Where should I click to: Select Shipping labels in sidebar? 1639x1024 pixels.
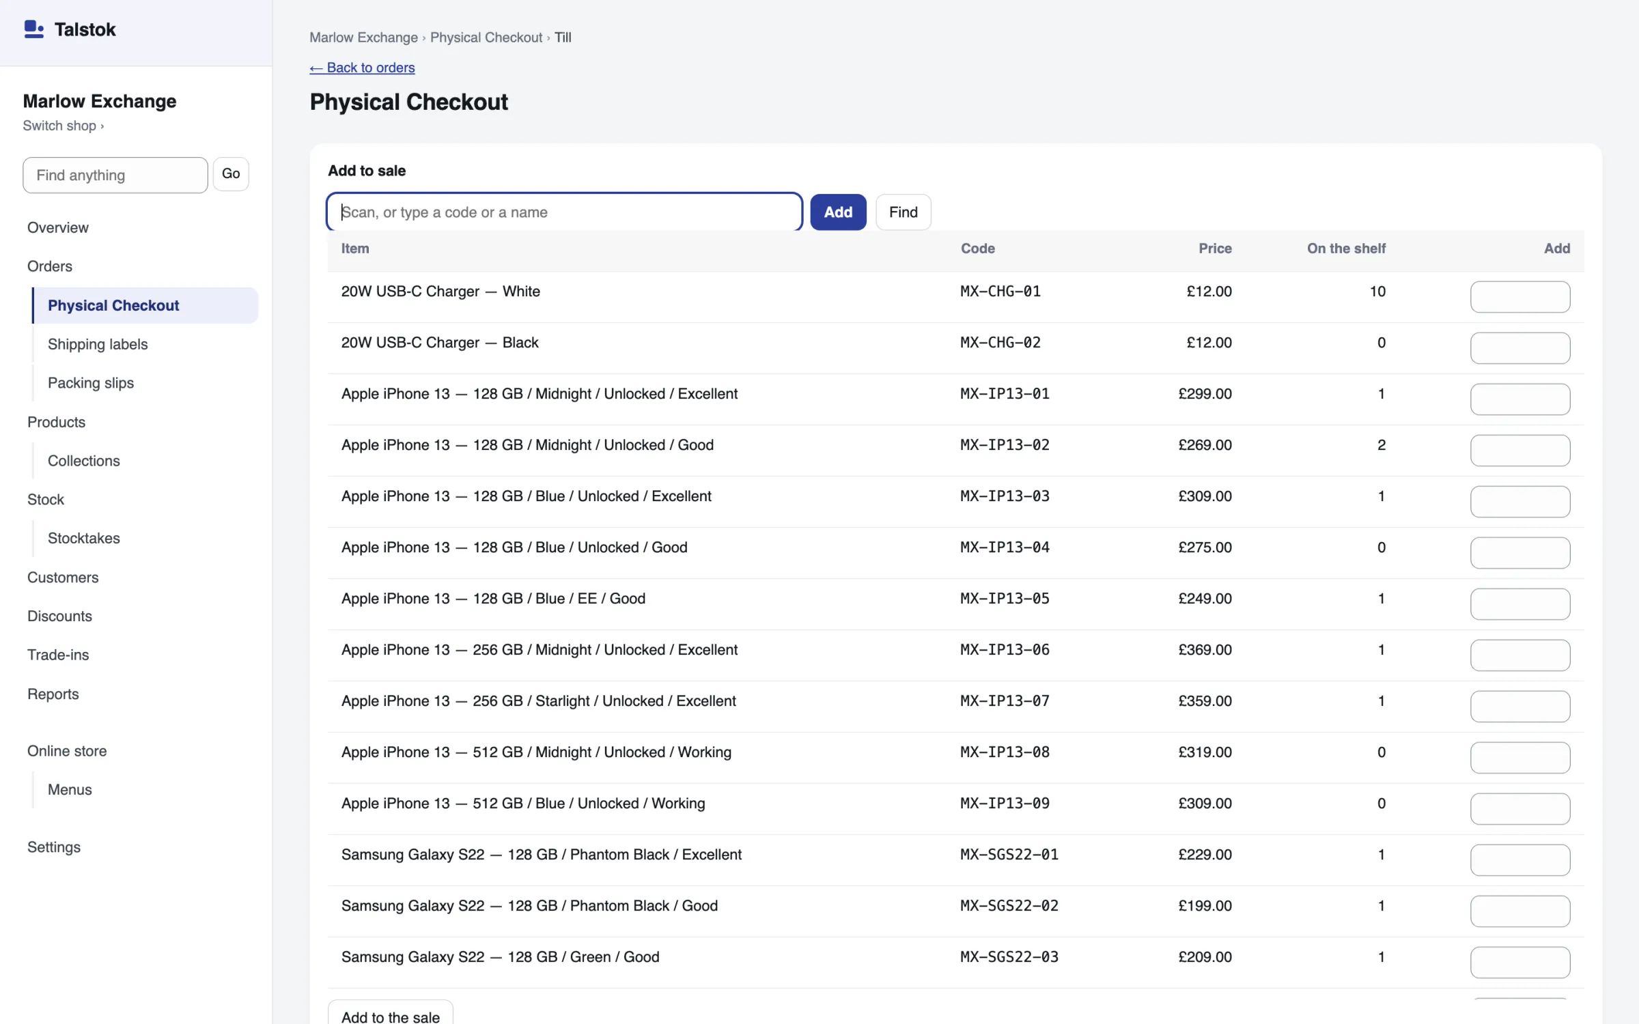click(98, 344)
